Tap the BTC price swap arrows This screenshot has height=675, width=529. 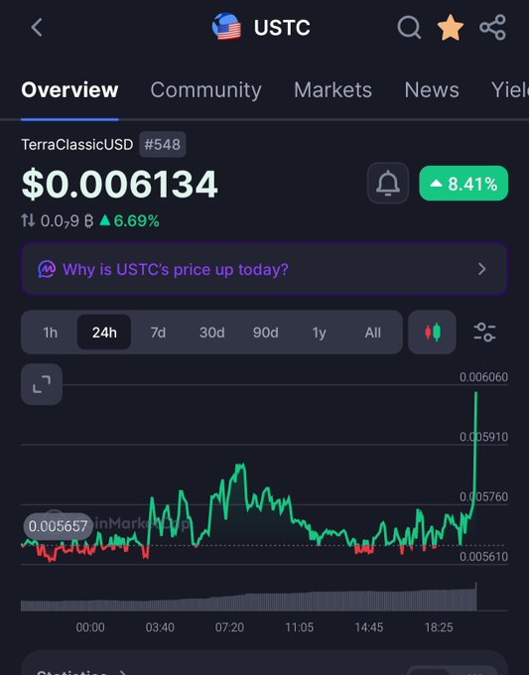(x=28, y=220)
